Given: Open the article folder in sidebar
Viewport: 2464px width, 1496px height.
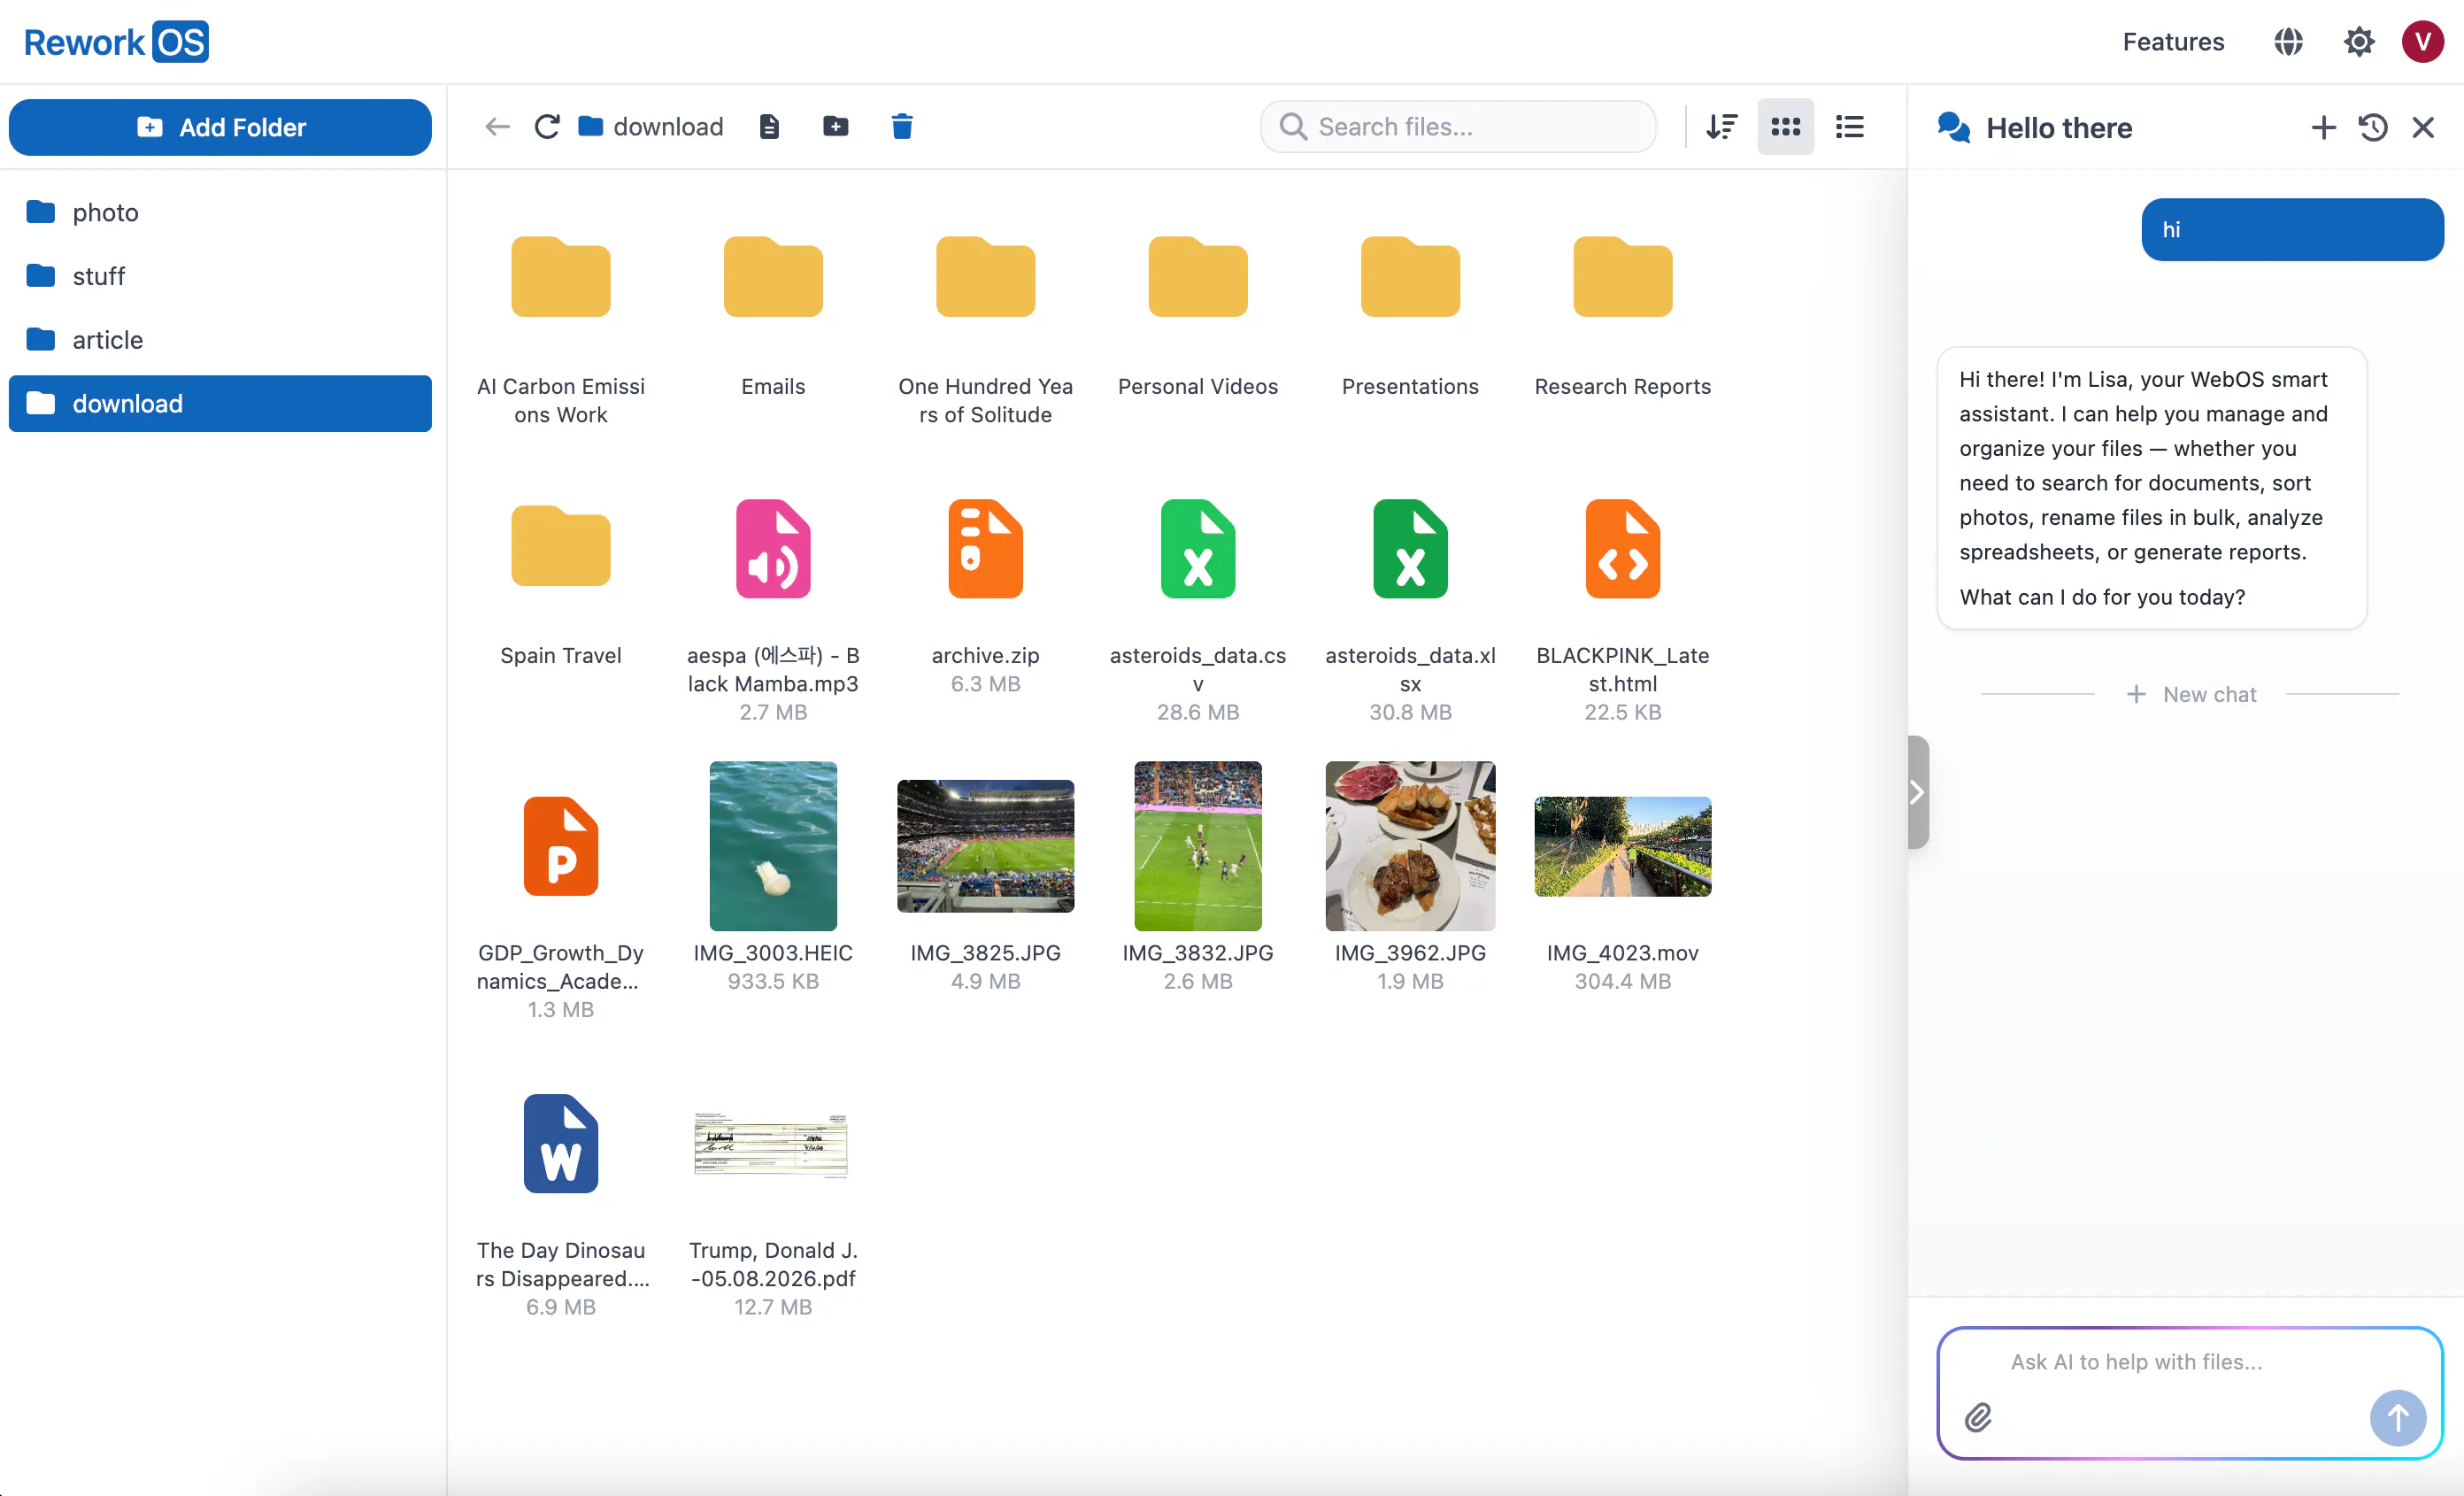Looking at the screenshot, I should (x=220, y=340).
